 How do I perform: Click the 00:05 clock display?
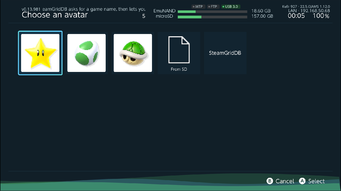click(x=296, y=16)
